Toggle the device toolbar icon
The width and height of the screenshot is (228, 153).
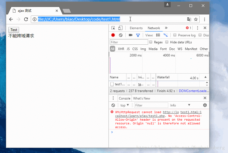pos(120,28)
